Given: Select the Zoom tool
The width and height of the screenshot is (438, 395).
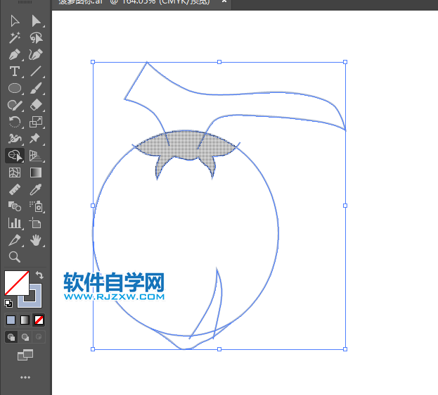Looking at the screenshot, I should tap(15, 257).
